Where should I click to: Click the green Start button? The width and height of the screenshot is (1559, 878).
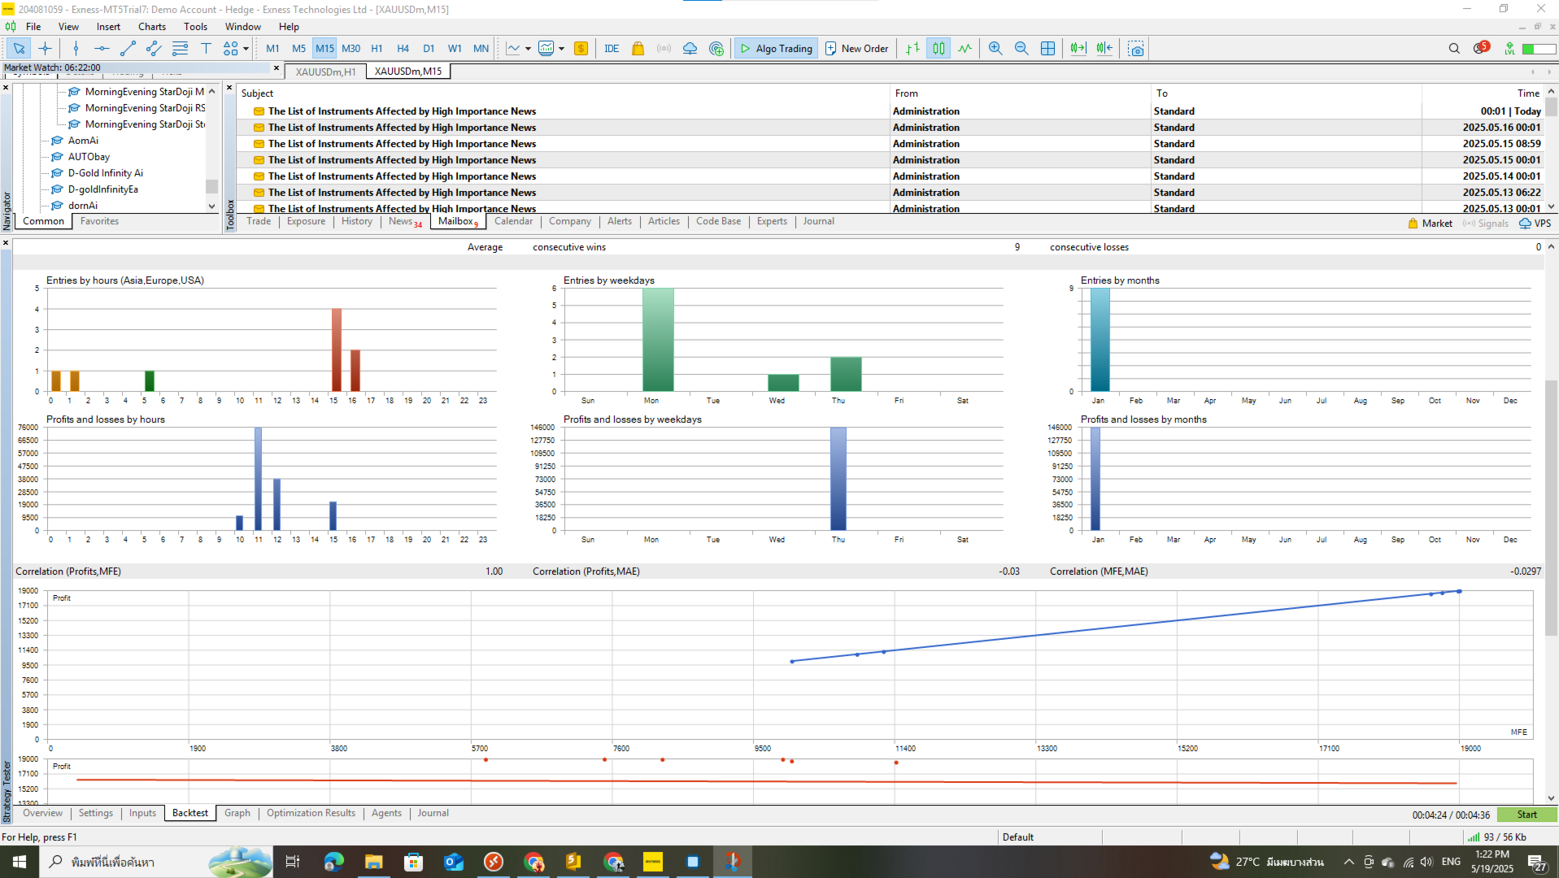1526,815
